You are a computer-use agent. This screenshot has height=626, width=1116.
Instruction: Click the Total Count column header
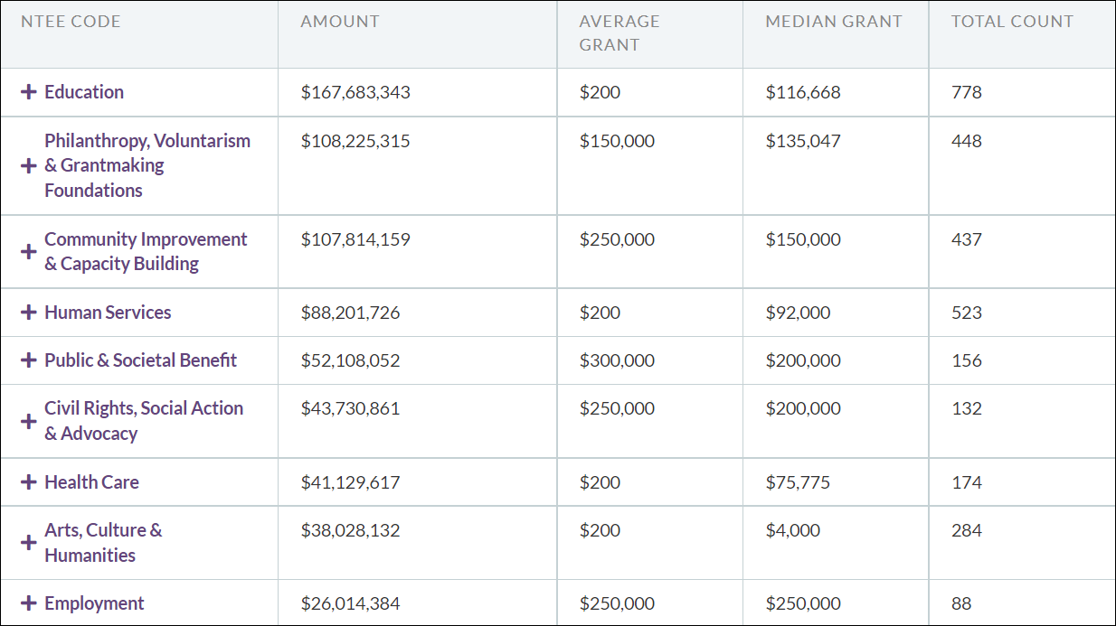1012,22
